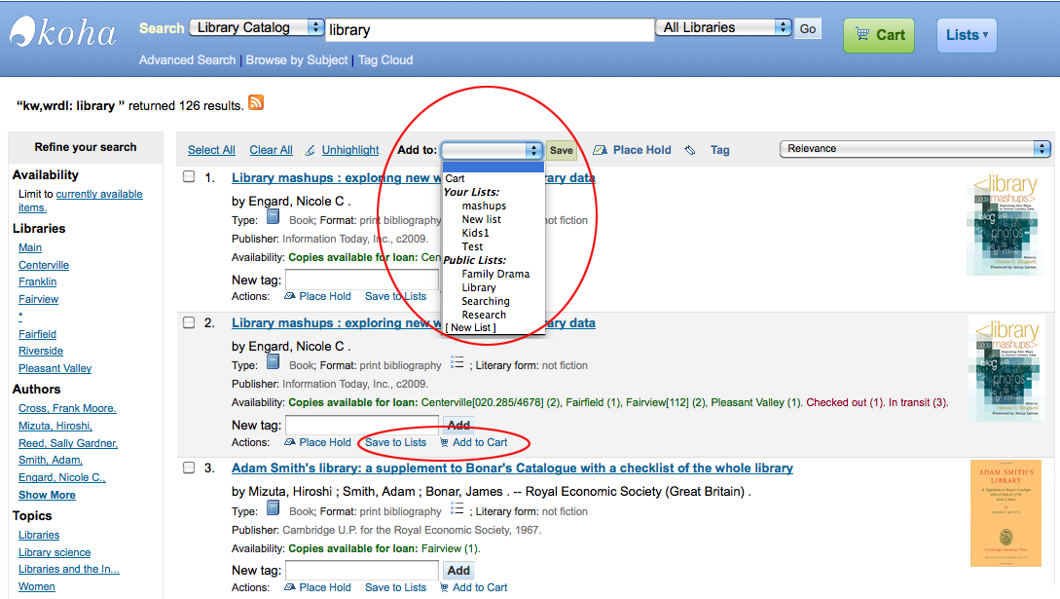
Task: Click the toolbar Place Hold icon
Action: pyautogui.click(x=600, y=150)
